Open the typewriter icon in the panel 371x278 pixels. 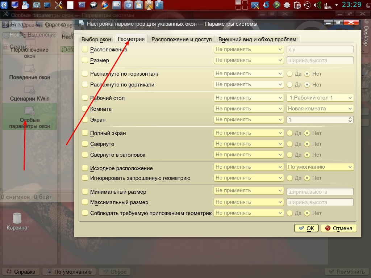pos(37,5)
